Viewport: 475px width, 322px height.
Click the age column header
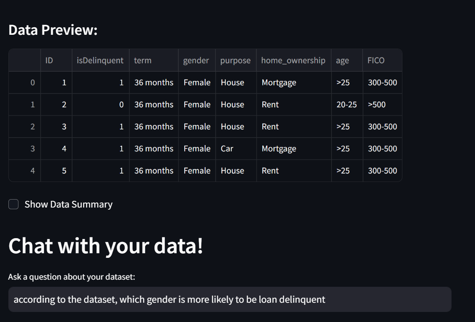click(x=342, y=60)
